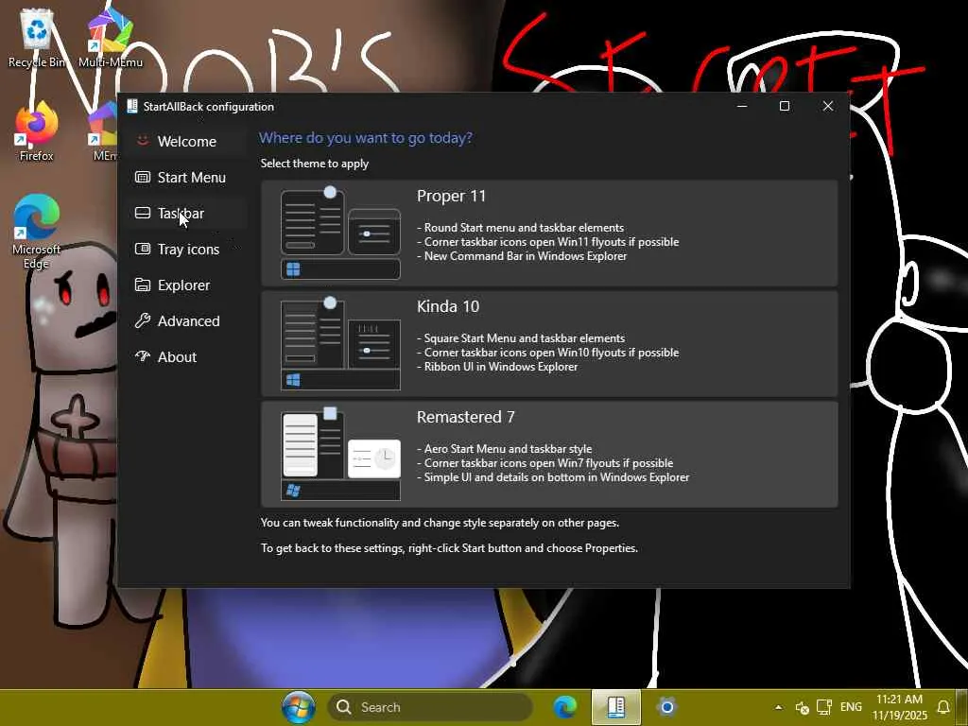Click the ENG language indicator
Image resolution: width=968 pixels, height=726 pixels.
click(x=851, y=707)
